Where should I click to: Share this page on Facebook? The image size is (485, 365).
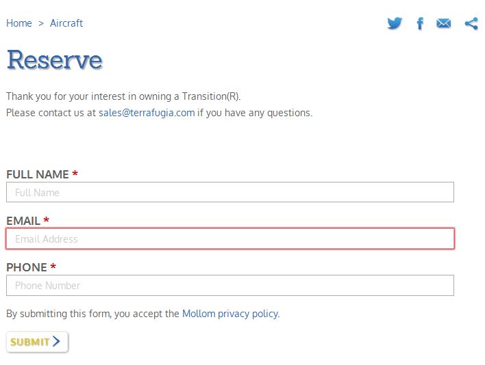[x=420, y=23]
